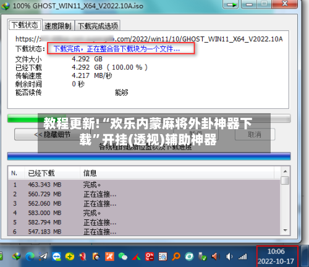The width and height of the screenshot is (309, 267).
Task: Click the 100.00 % downloaded value
Action: pos(127,67)
